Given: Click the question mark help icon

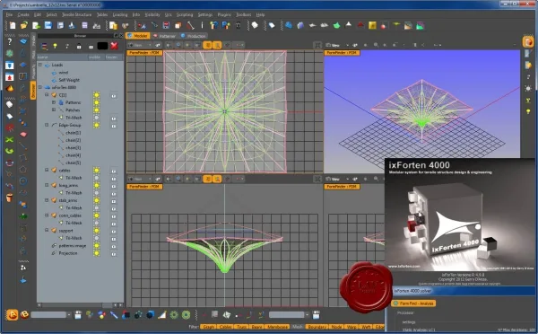Looking at the screenshot, I should (x=10, y=41).
